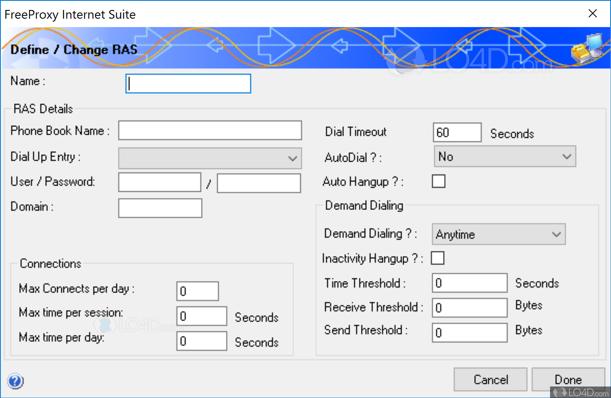
Task: Open the Demand Dialing Anytime dropdown
Action: pos(498,234)
